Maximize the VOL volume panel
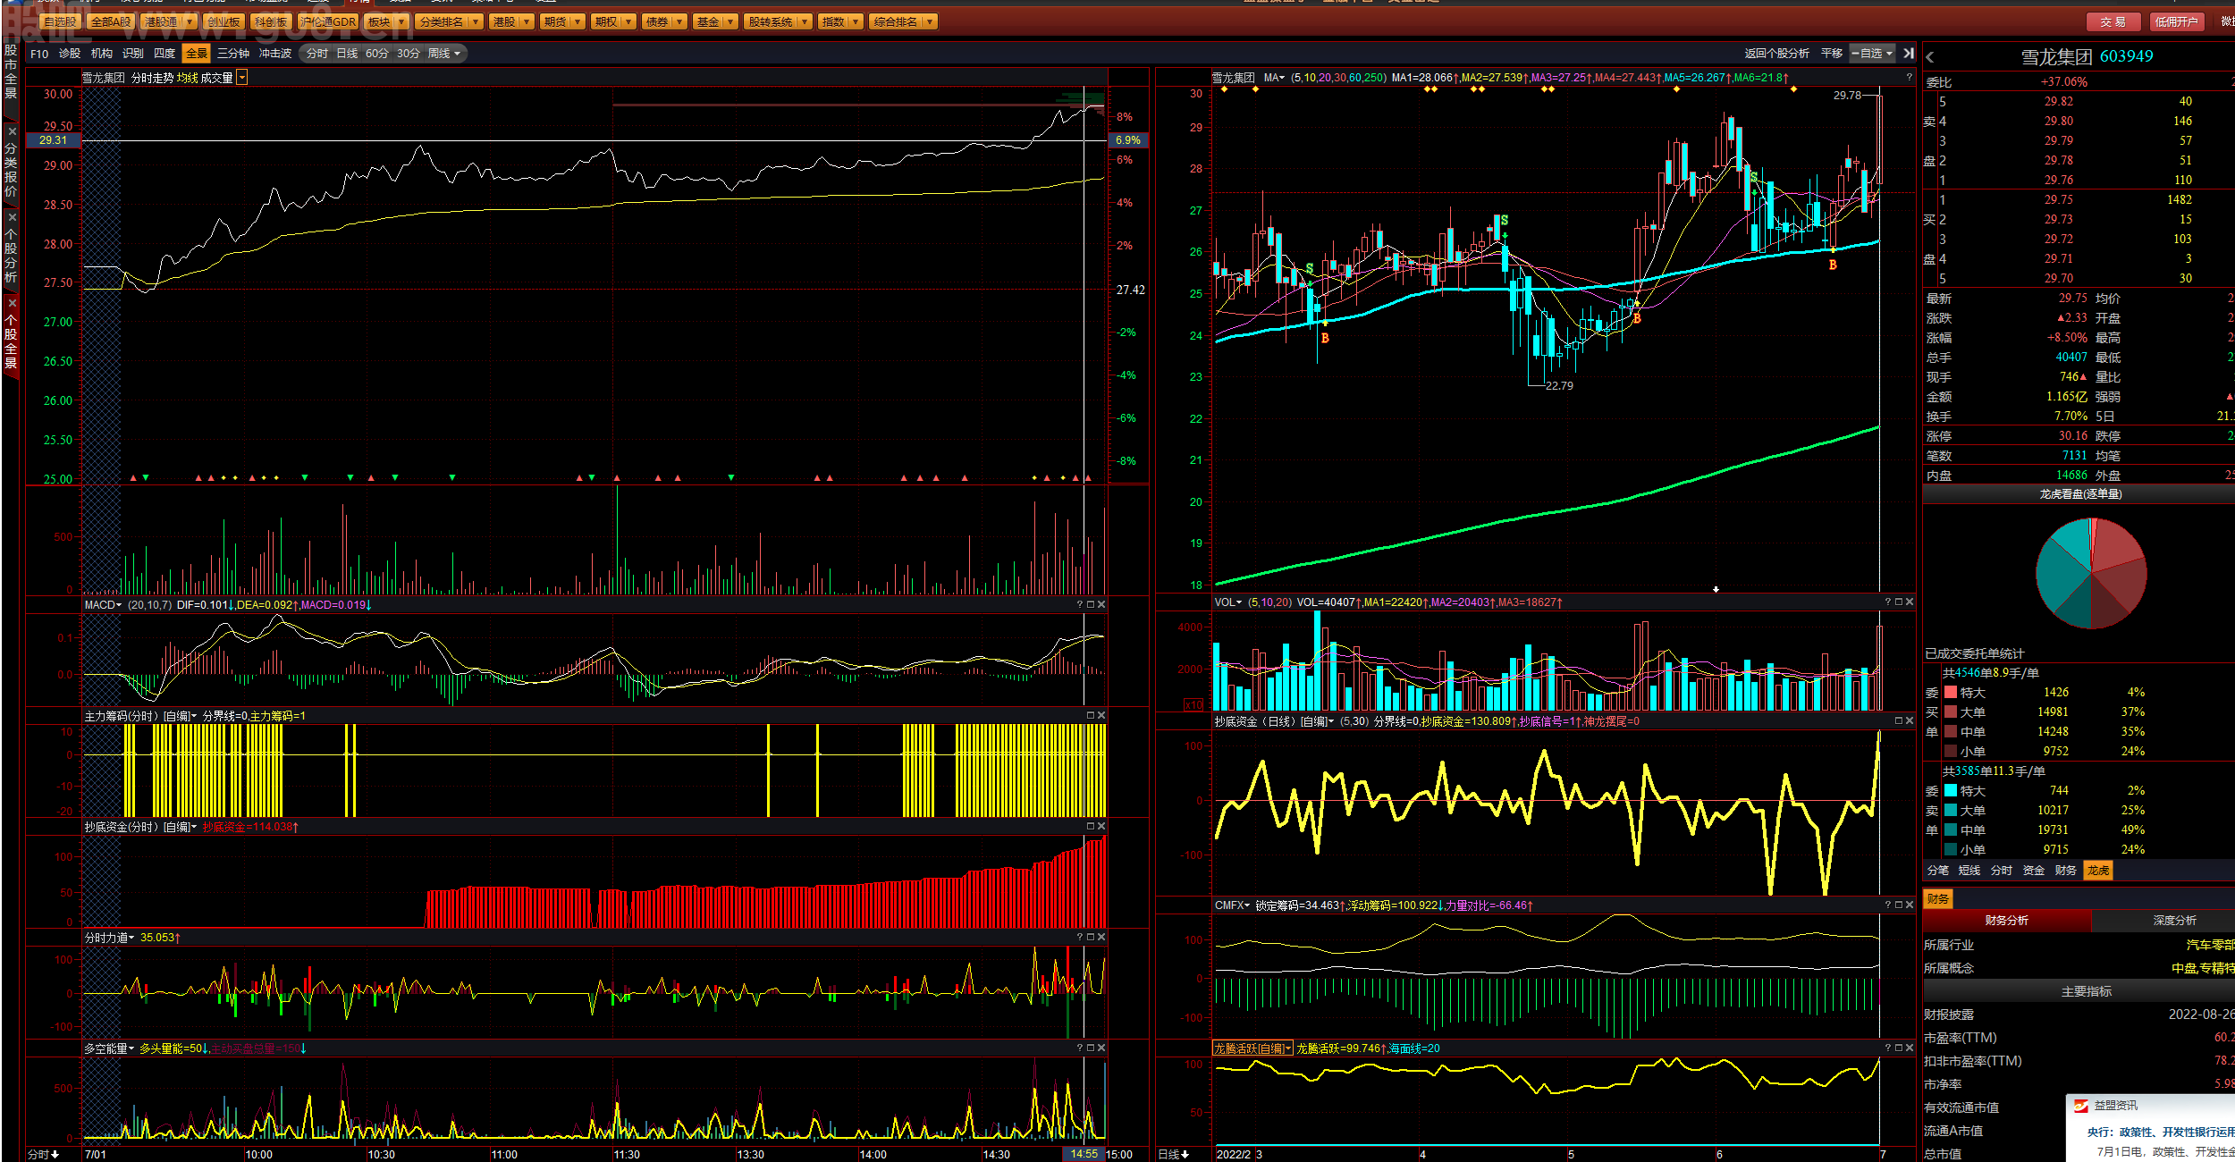Image resolution: width=2235 pixels, height=1162 pixels. click(1899, 602)
